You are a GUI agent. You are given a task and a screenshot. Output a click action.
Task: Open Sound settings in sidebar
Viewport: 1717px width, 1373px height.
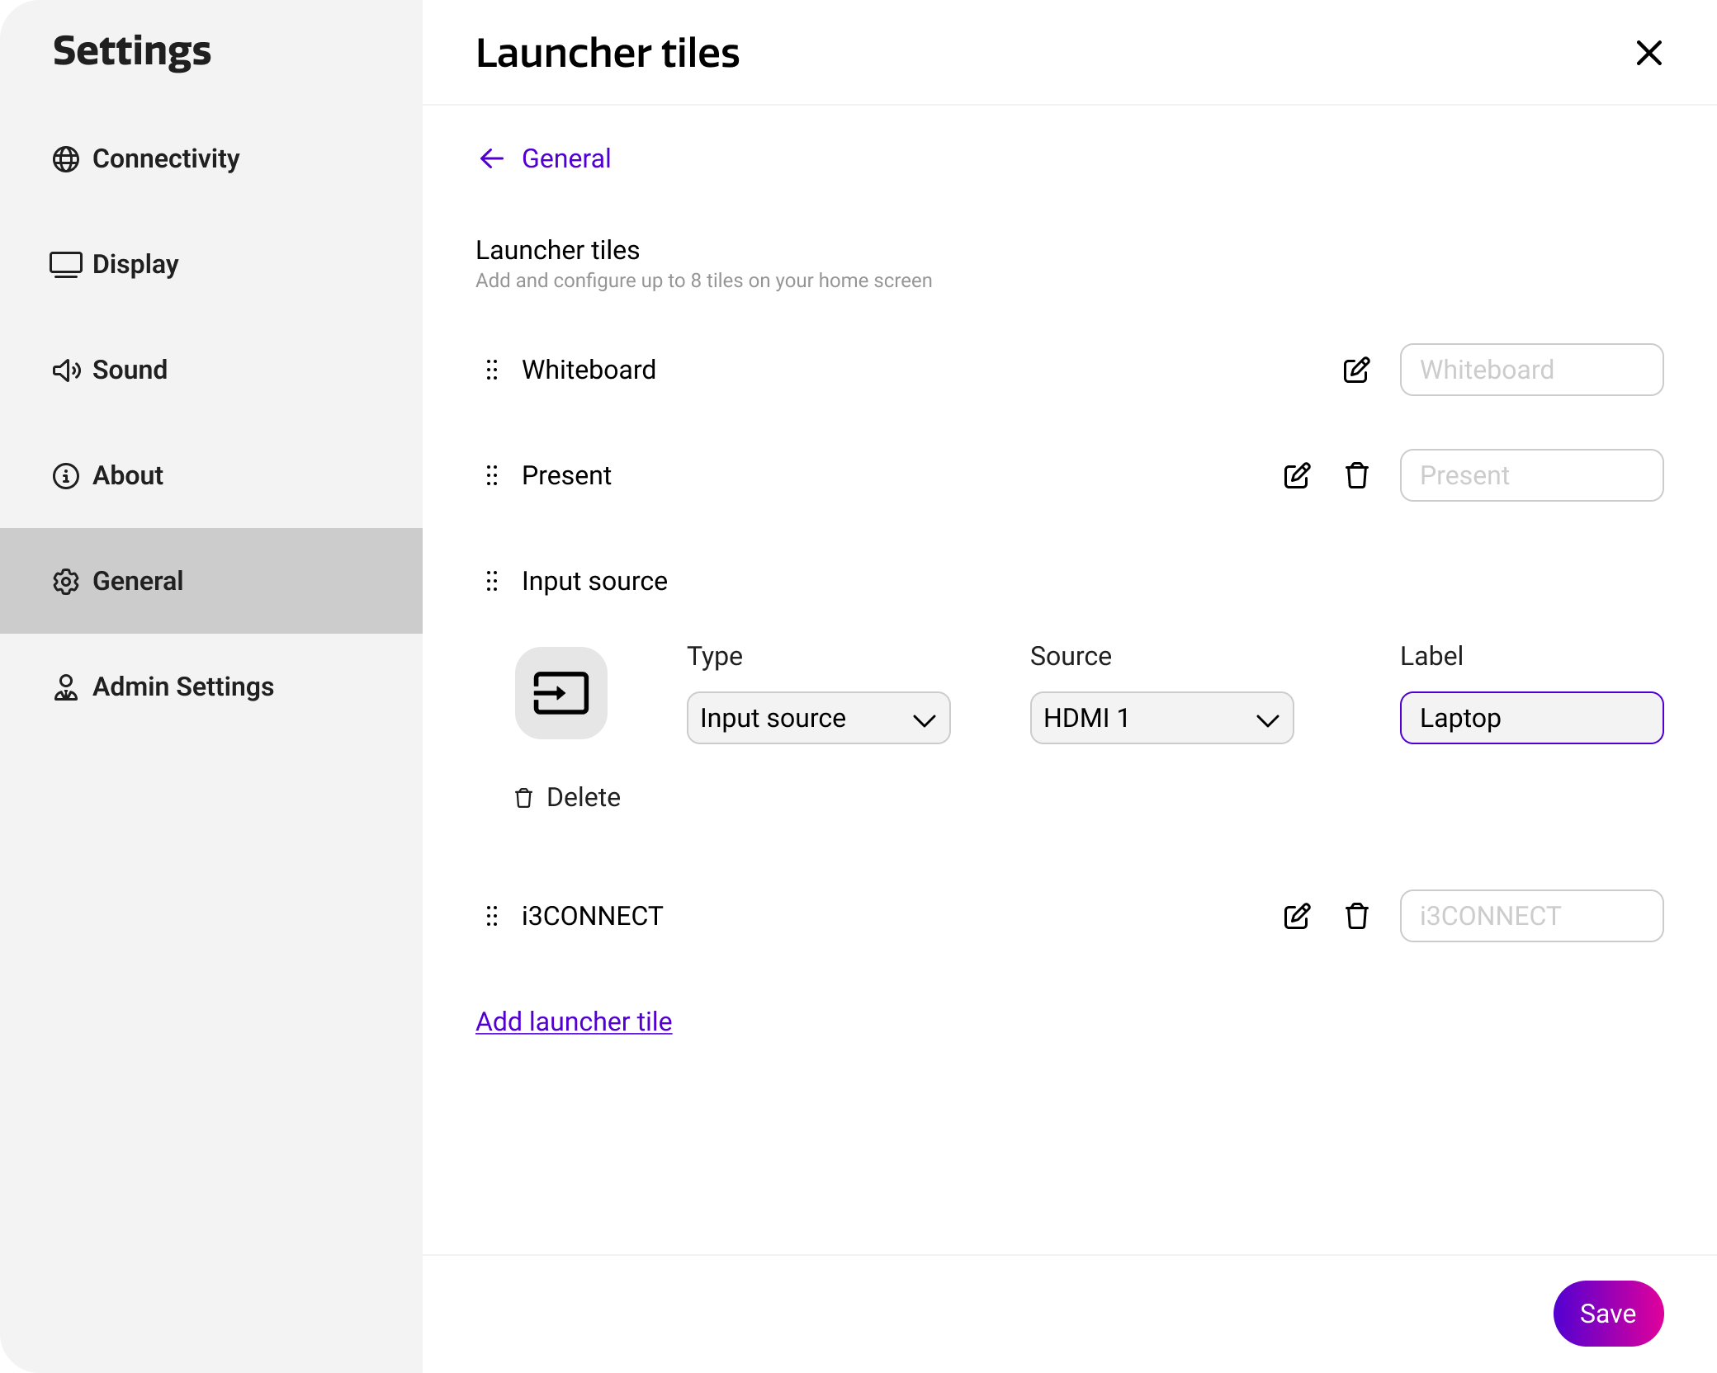click(x=130, y=370)
